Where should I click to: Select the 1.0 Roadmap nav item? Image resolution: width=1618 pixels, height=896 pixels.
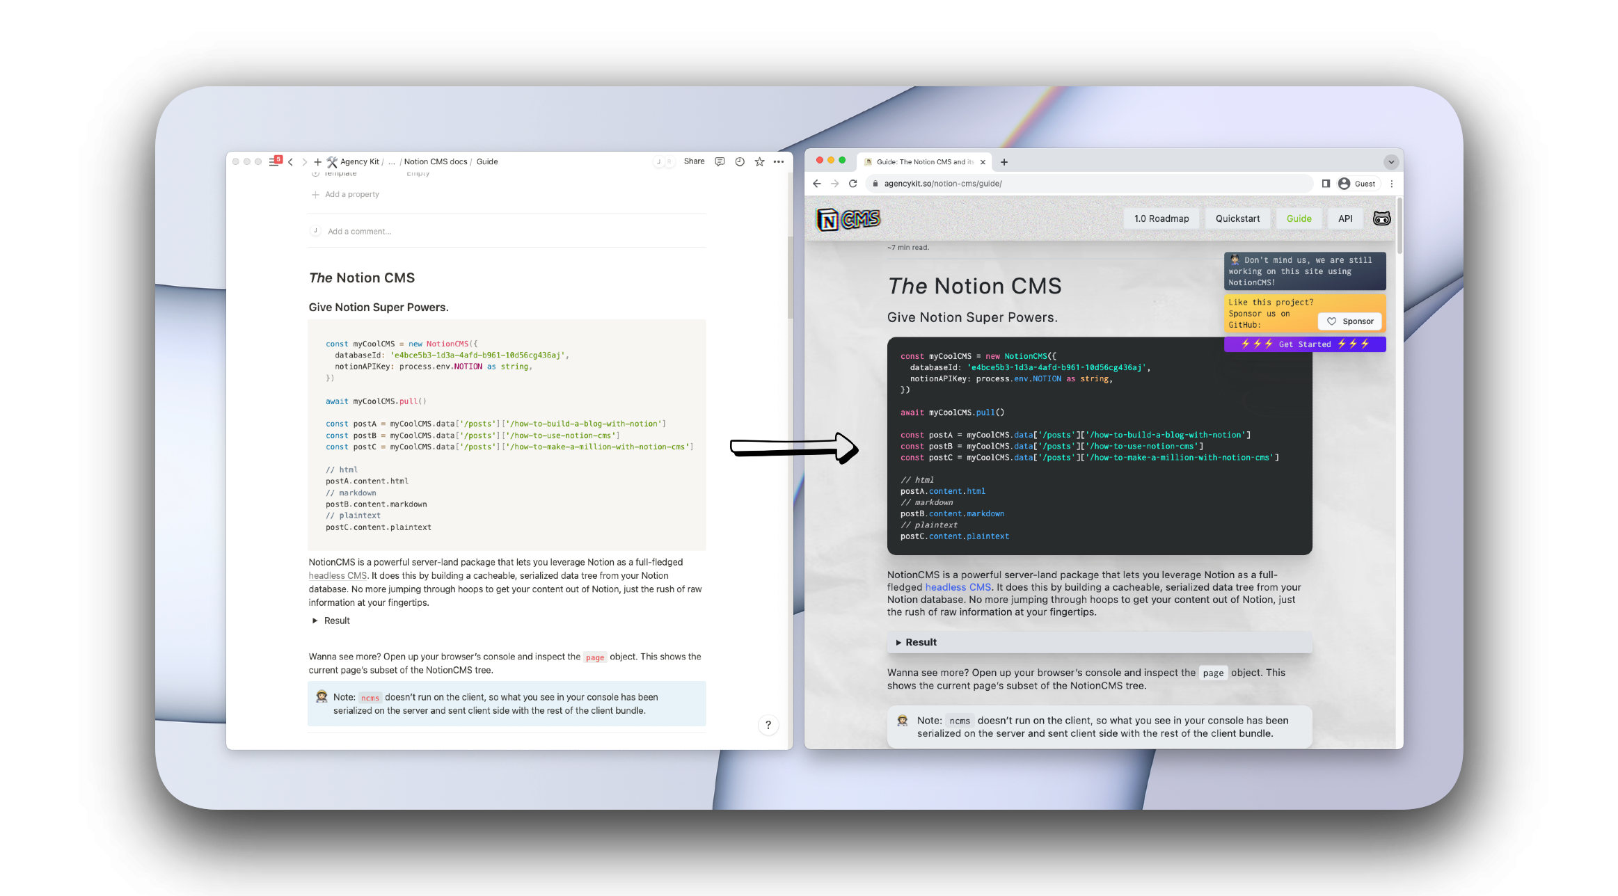tap(1161, 218)
